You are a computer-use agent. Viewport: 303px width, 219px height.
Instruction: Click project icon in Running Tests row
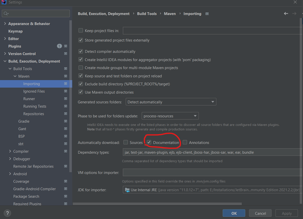coord(66,106)
